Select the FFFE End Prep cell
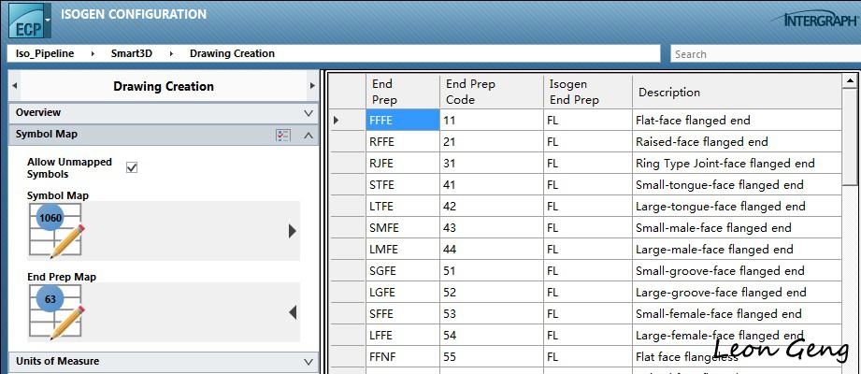 point(403,121)
